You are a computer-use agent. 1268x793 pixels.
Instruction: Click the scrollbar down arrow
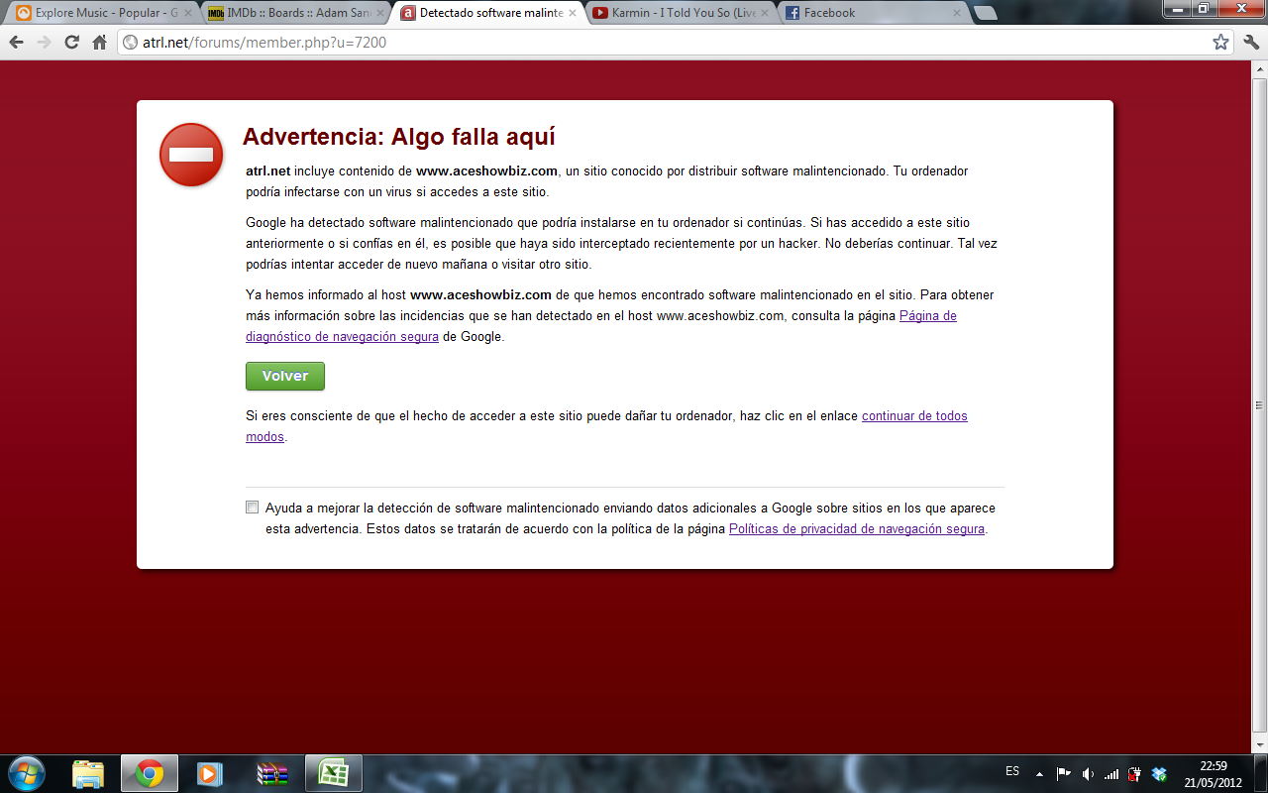coord(1259,743)
